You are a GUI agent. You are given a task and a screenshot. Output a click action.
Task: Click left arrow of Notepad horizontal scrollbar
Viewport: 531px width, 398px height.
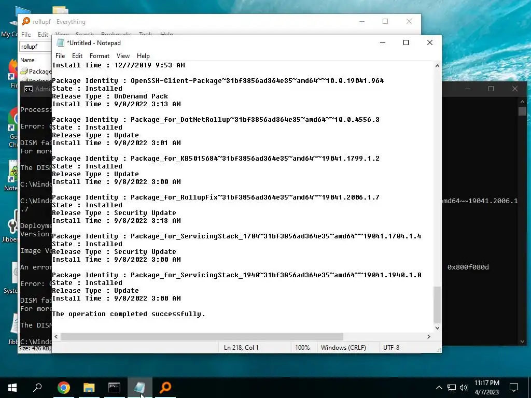point(56,336)
